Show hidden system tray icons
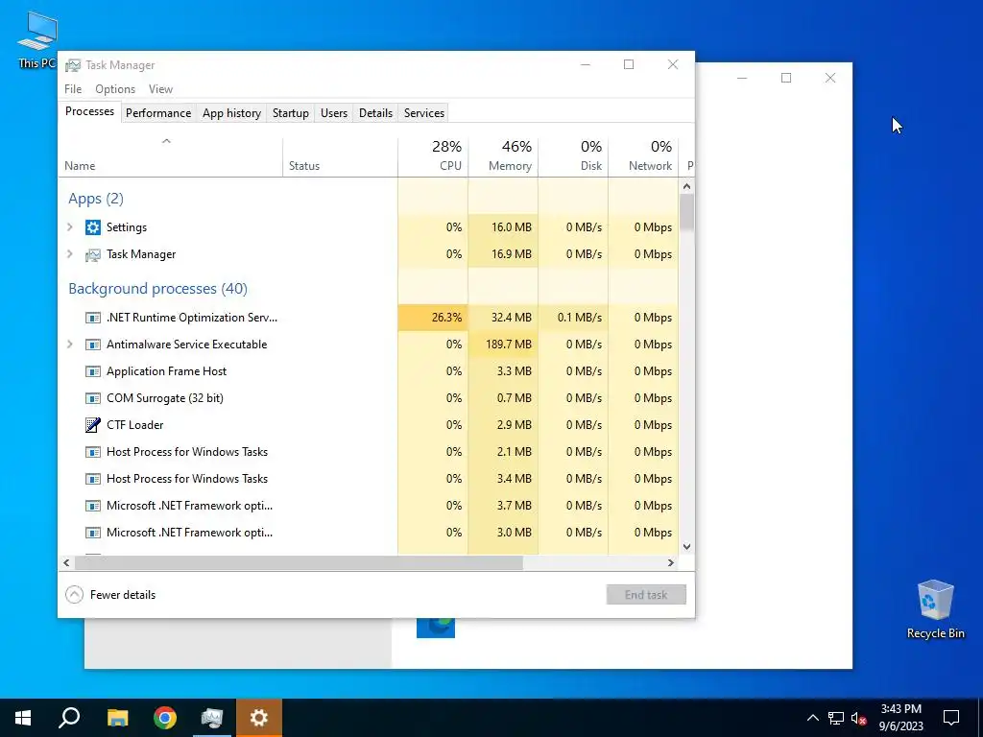983x737 pixels. pyautogui.click(x=812, y=718)
